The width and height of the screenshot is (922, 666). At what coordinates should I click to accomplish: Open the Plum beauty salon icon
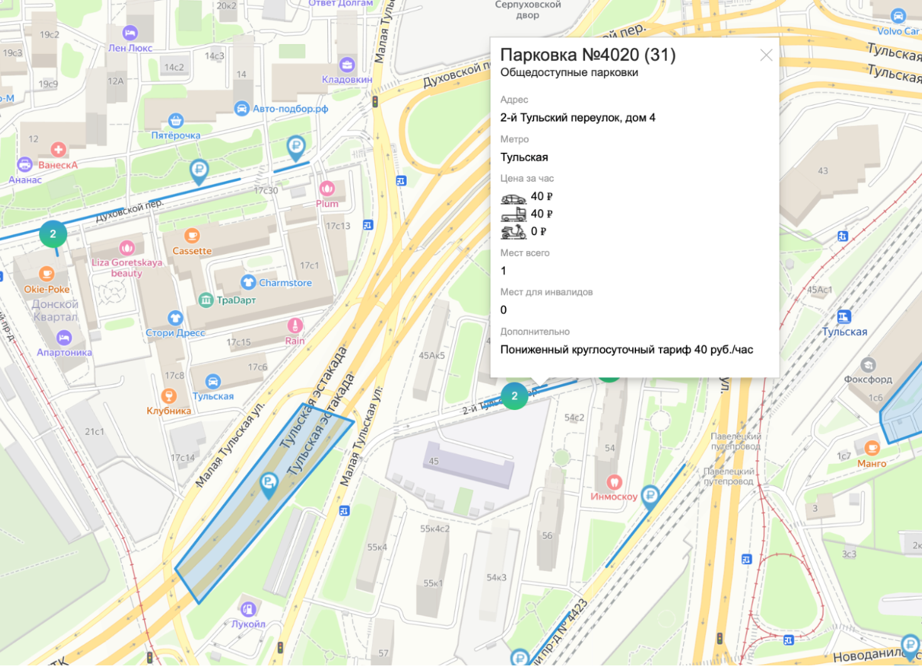(327, 188)
